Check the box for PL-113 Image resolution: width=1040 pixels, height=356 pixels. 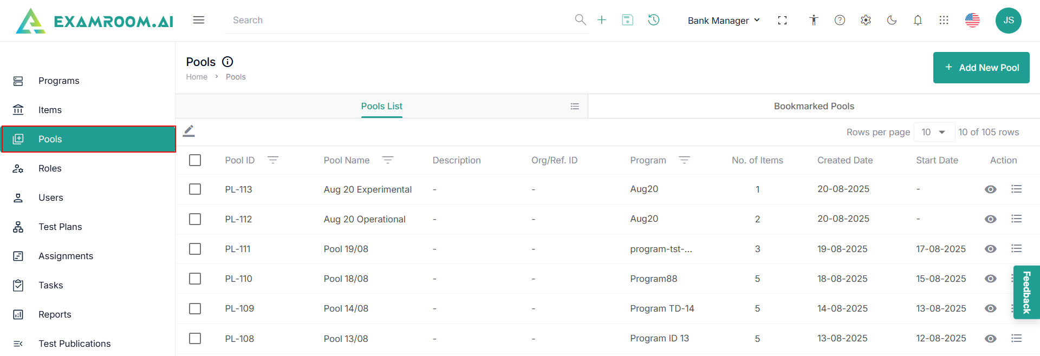click(x=195, y=189)
